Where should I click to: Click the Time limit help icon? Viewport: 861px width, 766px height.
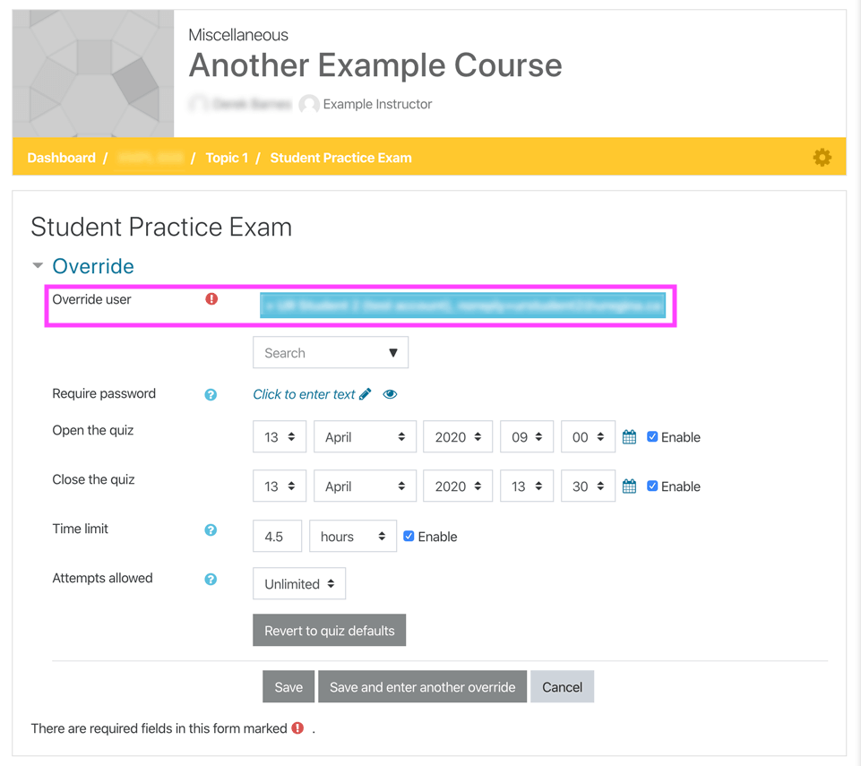tap(211, 529)
